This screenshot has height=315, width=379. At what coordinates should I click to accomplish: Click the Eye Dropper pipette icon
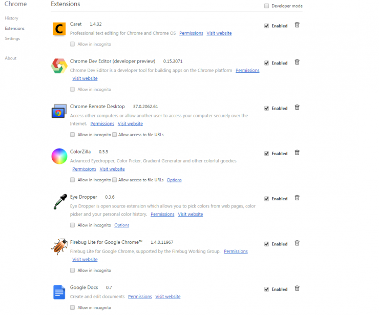point(60,202)
